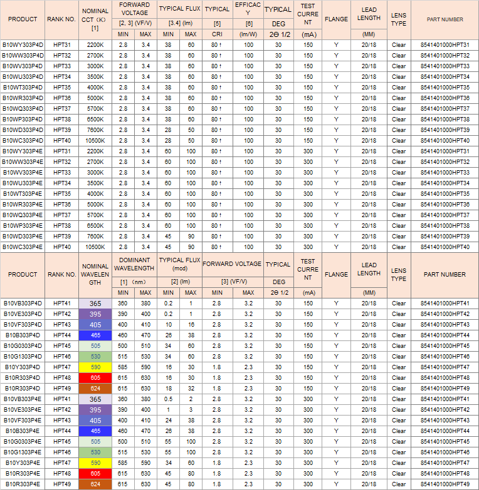The height and width of the screenshot is (490, 479).
Task: Select the orange 624 swatch in HPT49 P4E row
Action: coord(95,484)
